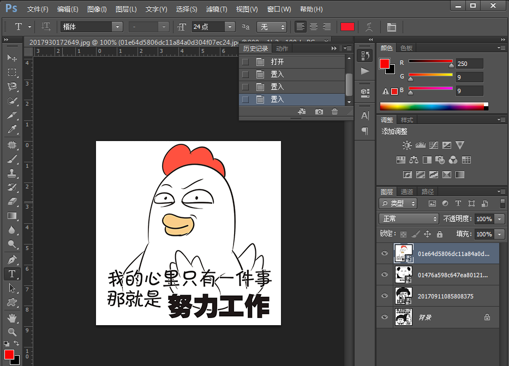Image resolution: width=509 pixels, height=366 pixels.
Task: Hide the 20170911085808375 layer
Action: 385,296
